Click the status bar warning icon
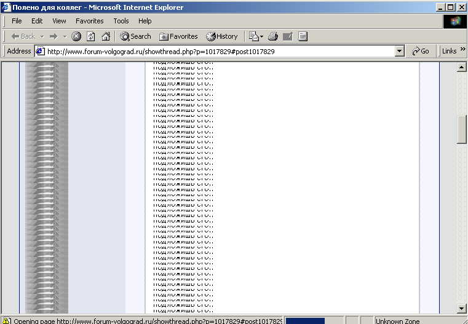468x324 pixels. coord(6,321)
